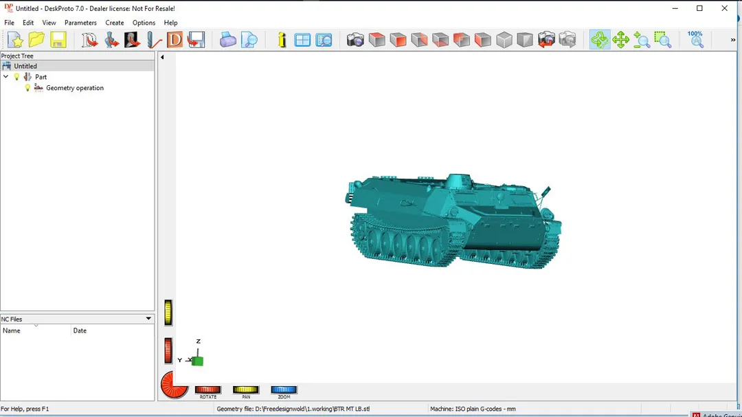The width and height of the screenshot is (742, 417).
Task: Click the subdivide screen four-pane icon
Action: [302, 40]
